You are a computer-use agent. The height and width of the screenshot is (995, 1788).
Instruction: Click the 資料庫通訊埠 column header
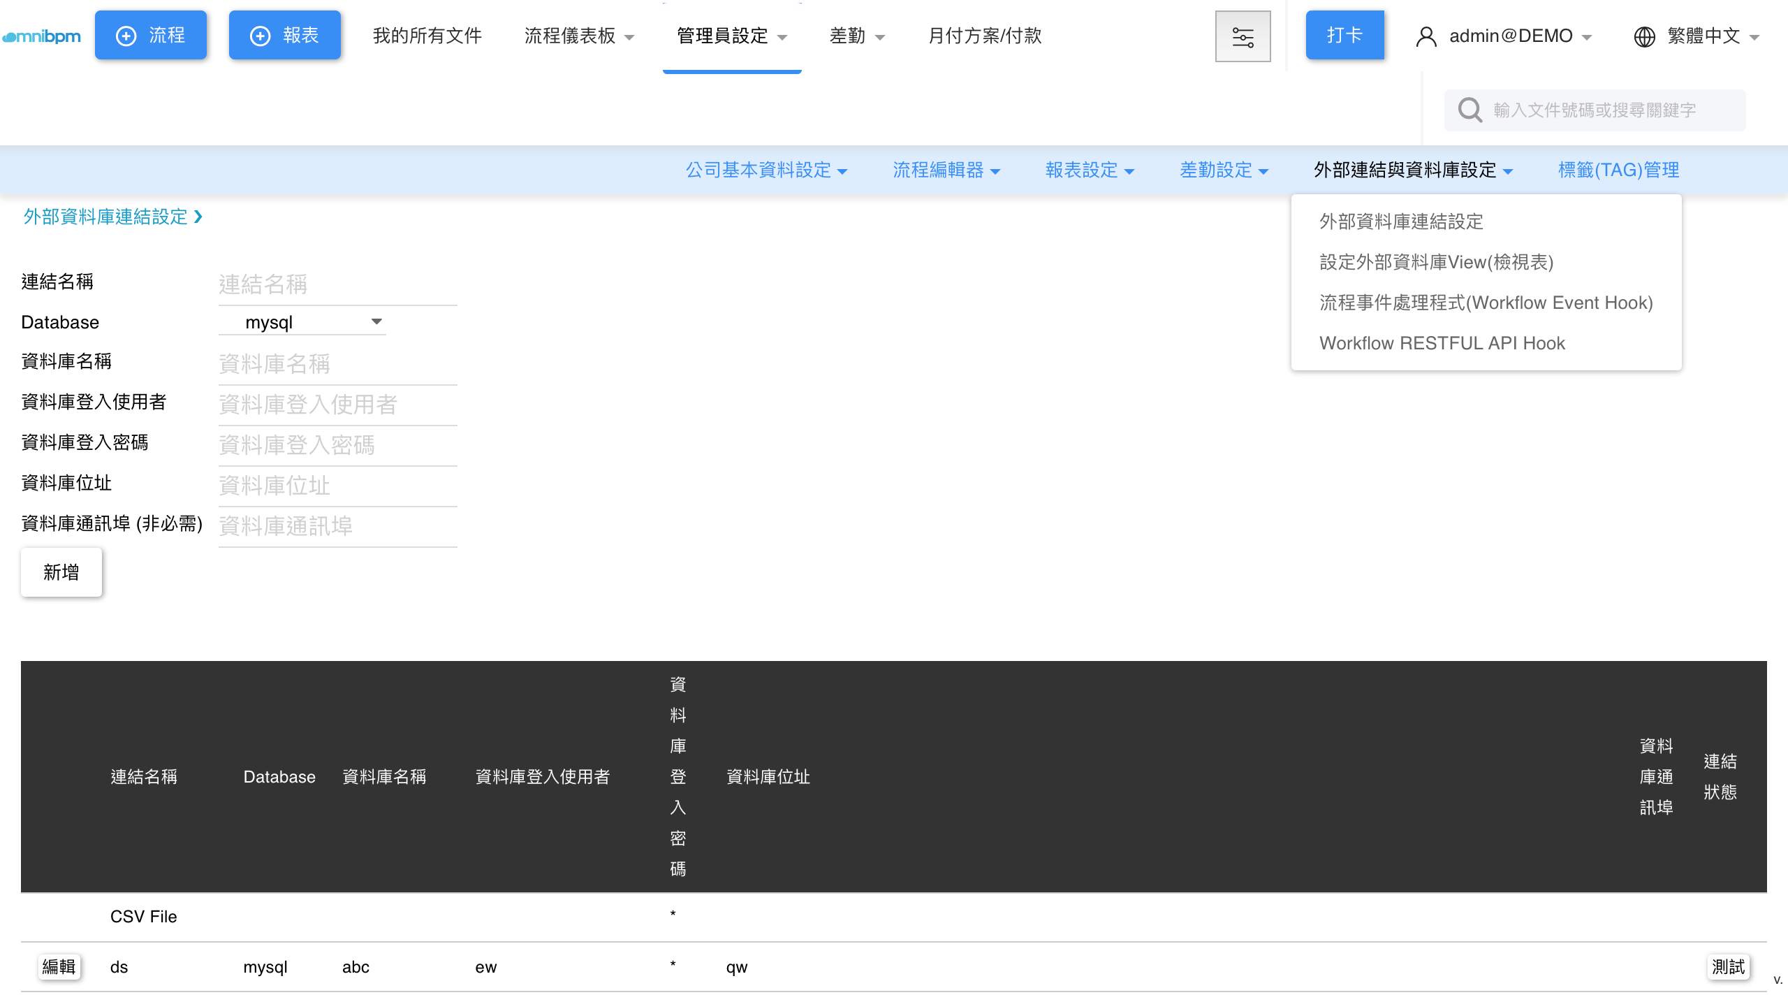coord(1656,777)
